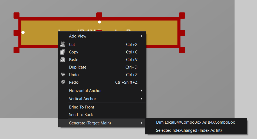
Task: Expand the Add View submenu arrow
Action: 141,36
